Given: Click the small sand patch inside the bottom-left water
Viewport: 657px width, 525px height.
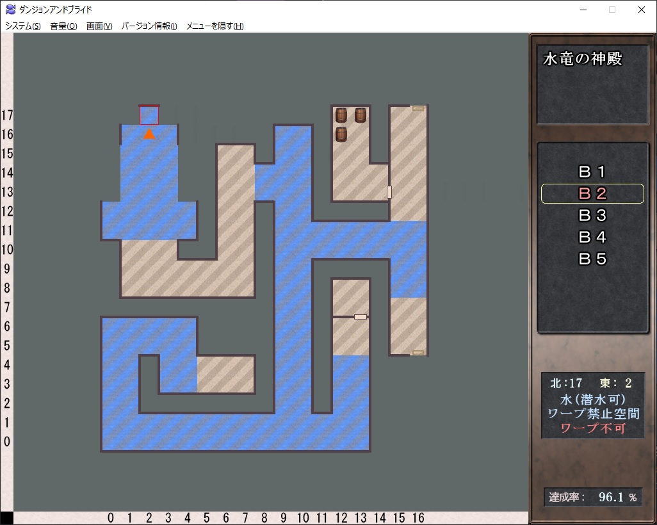Looking at the screenshot, I should point(226,374).
